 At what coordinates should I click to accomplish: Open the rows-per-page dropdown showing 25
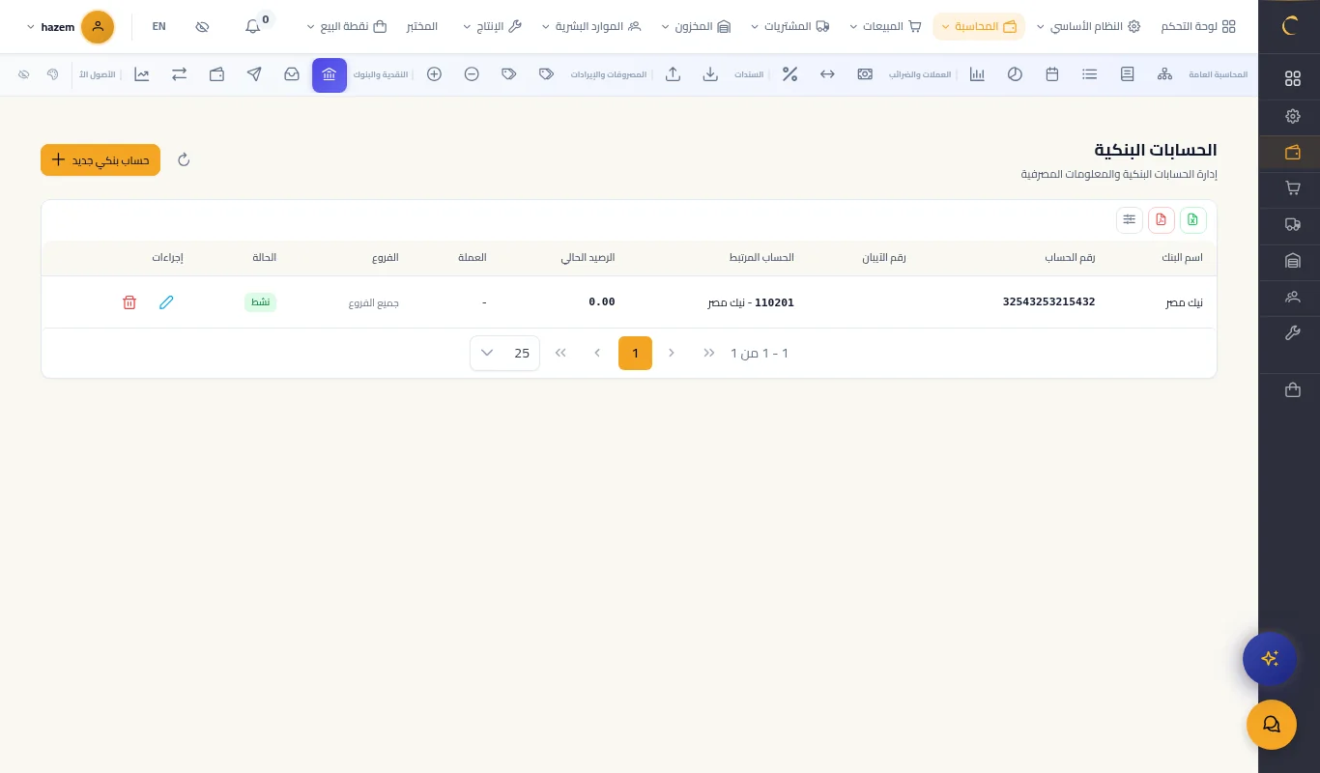pyautogui.click(x=504, y=353)
